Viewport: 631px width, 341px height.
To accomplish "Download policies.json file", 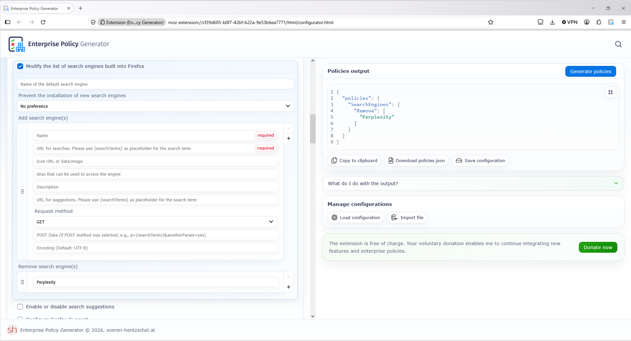I will coord(417,160).
